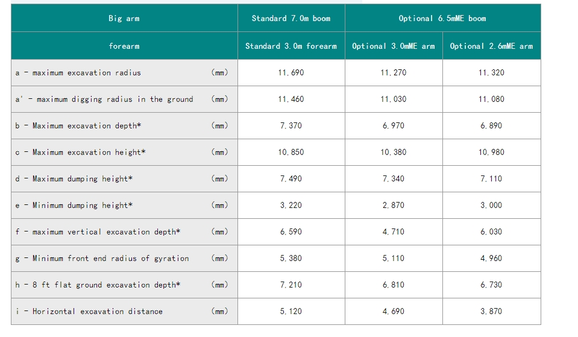Select the 'a - maximum excavation radius' row label
The image size is (578, 337).
point(78,73)
